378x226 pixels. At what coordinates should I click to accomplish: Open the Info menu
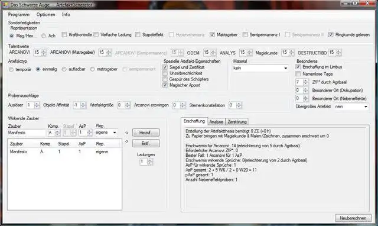66,14
